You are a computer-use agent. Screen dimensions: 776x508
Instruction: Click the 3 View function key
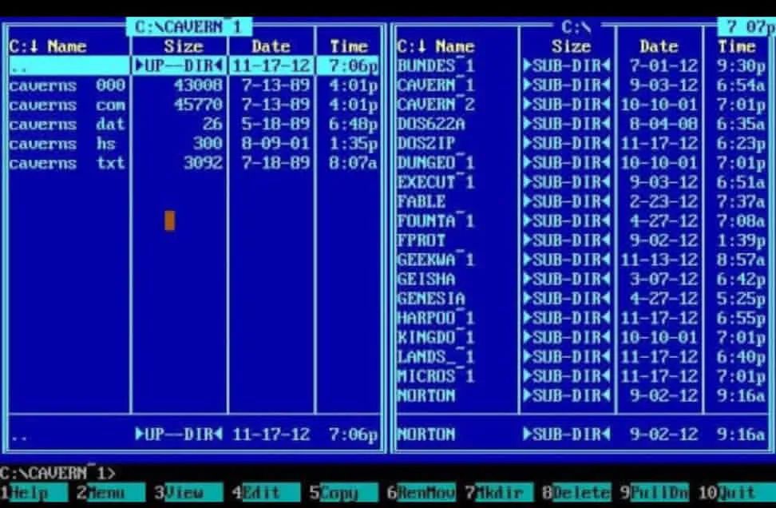click(188, 493)
